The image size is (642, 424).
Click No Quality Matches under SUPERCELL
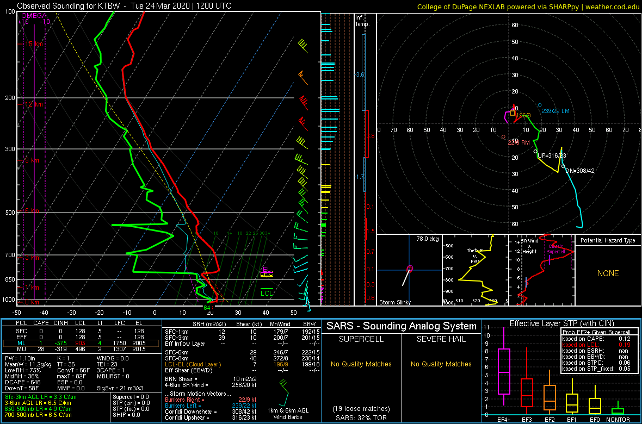(361, 364)
